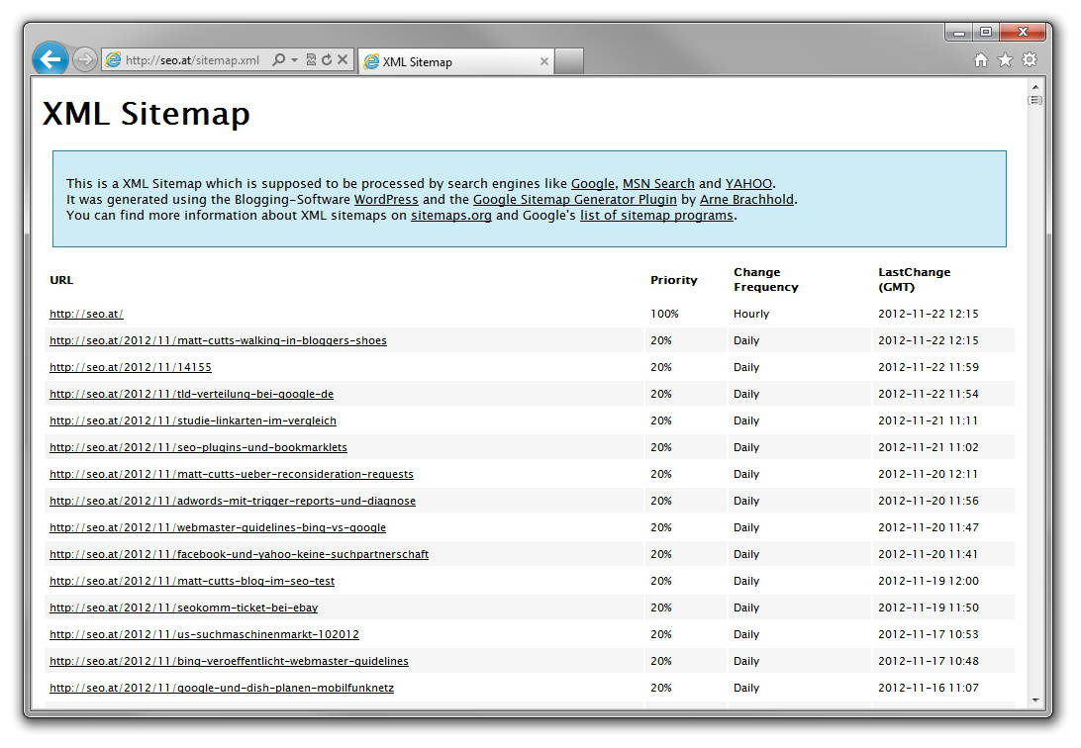Open Favorites with the star icon
Image resolution: width=1081 pixels, height=748 pixels.
click(x=1005, y=60)
